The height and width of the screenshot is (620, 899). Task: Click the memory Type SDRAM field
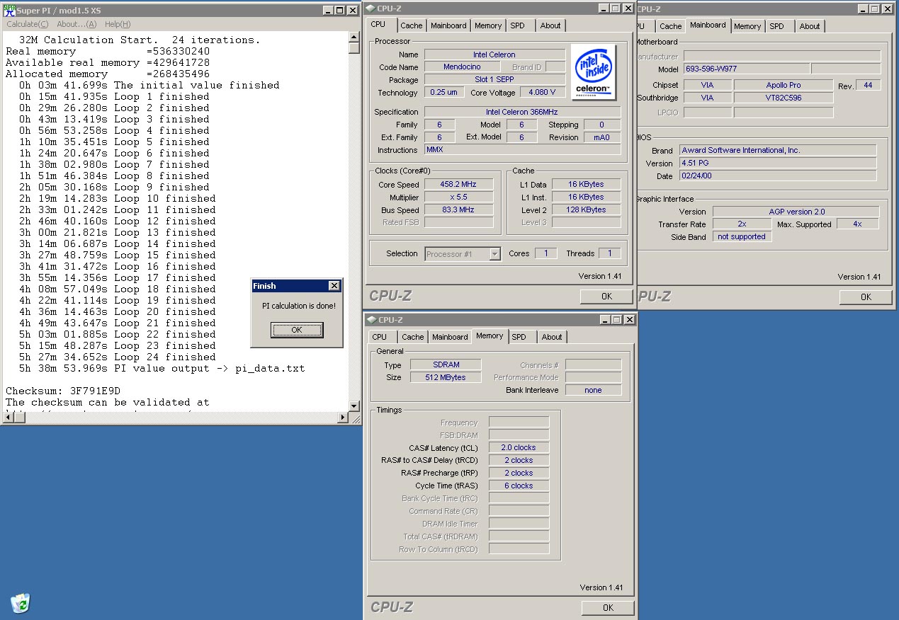pyautogui.click(x=446, y=365)
